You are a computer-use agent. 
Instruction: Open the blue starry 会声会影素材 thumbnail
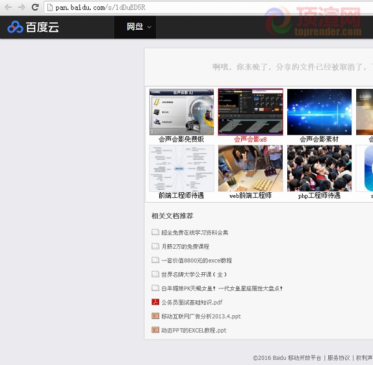click(x=320, y=112)
